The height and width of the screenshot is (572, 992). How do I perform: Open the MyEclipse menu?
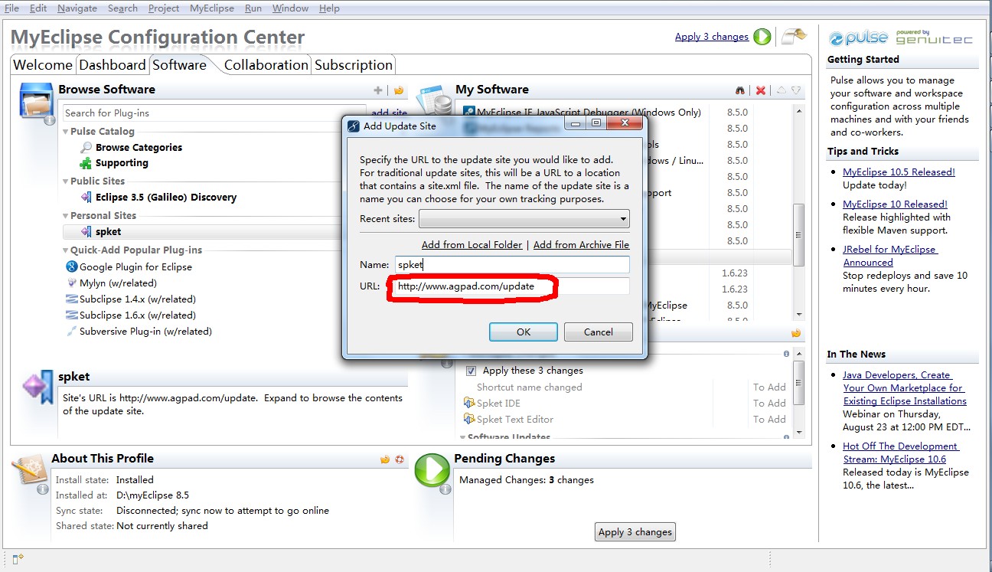[x=210, y=8]
